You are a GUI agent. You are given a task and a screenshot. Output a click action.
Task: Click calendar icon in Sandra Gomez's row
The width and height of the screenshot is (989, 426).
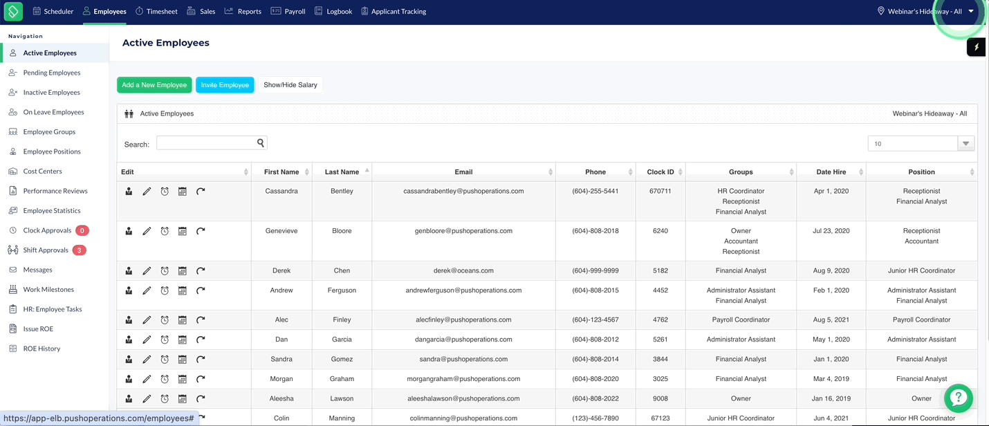click(183, 360)
